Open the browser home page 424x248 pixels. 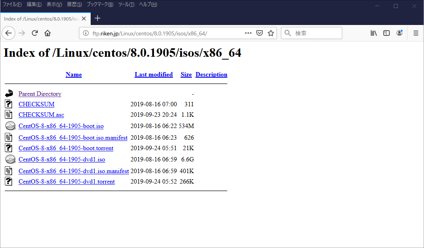pyautogui.click(x=48, y=33)
